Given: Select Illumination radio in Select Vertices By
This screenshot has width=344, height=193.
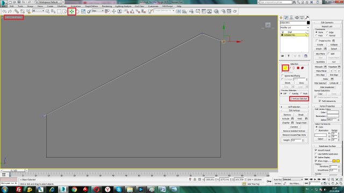Looking at the screenshot, I should tap(317, 130).
